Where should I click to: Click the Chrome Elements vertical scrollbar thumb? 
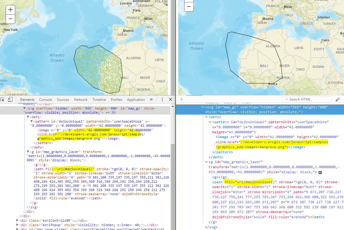[x=173, y=187]
